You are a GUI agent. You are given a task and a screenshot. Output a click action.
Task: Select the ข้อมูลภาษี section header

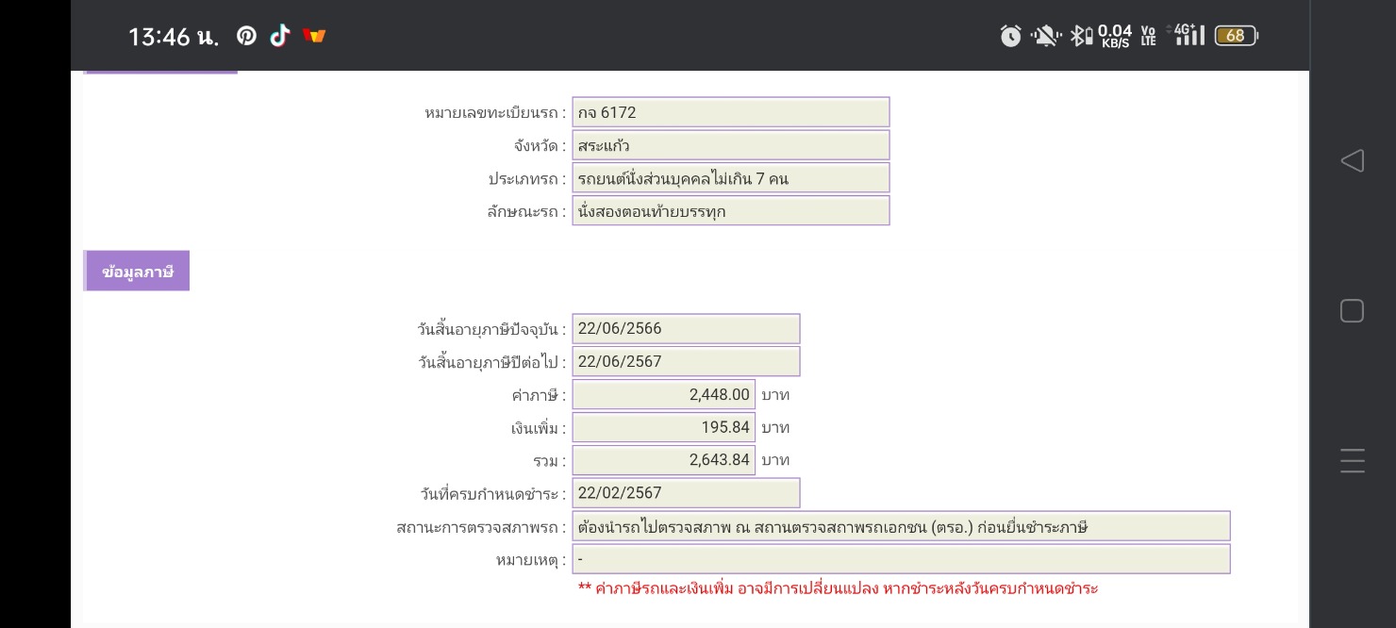(137, 271)
